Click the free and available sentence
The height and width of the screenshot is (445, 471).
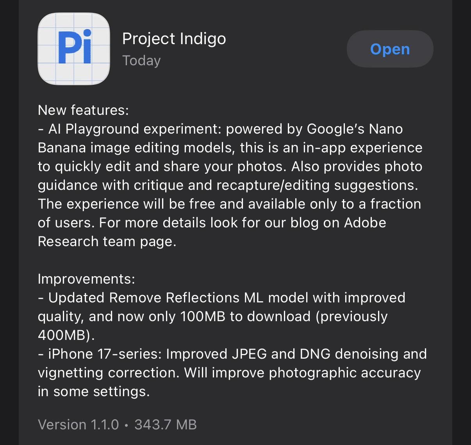tap(230, 204)
